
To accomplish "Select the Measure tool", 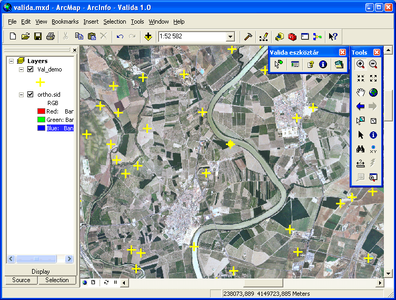I will pos(361,163).
